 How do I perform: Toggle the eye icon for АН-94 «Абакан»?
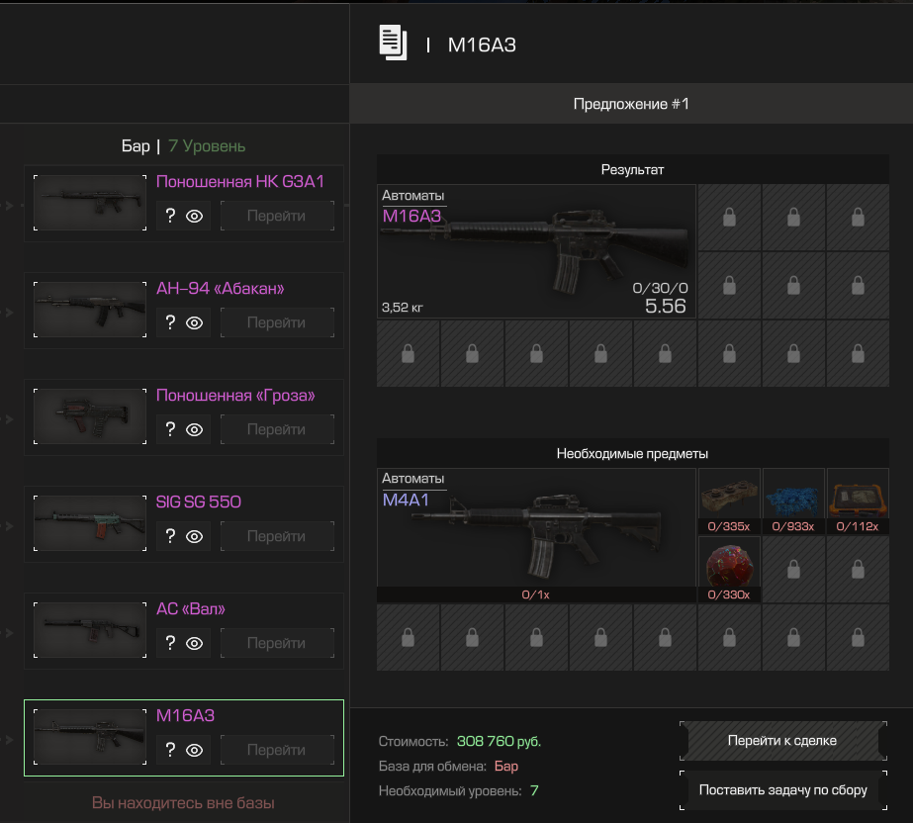coord(195,322)
